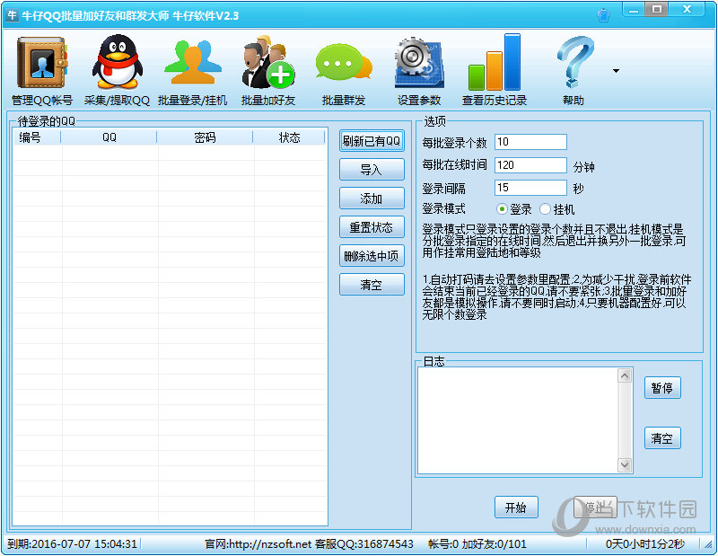Image resolution: width=718 pixels, height=556 pixels.
Task: Expand the toolbar overflow dropdown arrow
Action: pyautogui.click(x=616, y=71)
